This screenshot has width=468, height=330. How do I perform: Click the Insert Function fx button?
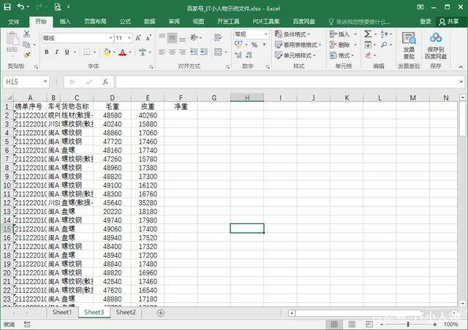105,82
